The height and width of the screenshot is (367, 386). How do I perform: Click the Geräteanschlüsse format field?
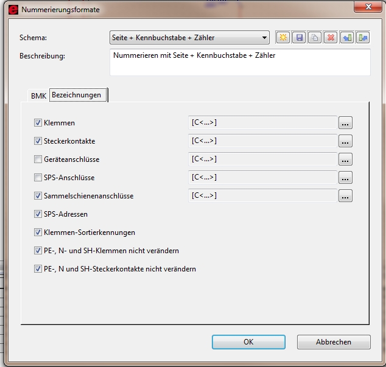coord(262,159)
